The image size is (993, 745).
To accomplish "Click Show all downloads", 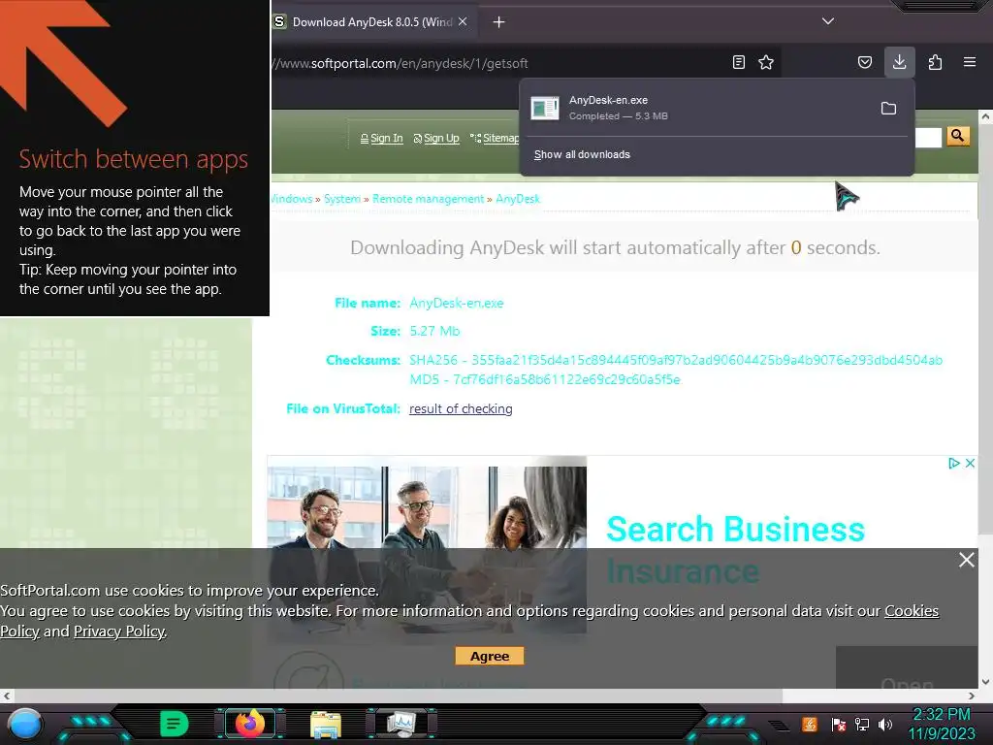I will pos(582,154).
